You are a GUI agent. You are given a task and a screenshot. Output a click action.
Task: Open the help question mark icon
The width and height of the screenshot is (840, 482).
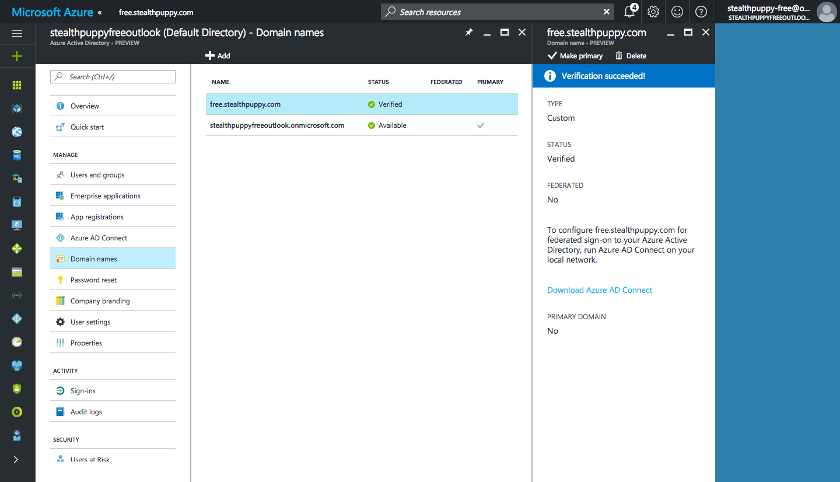pos(701,12)
